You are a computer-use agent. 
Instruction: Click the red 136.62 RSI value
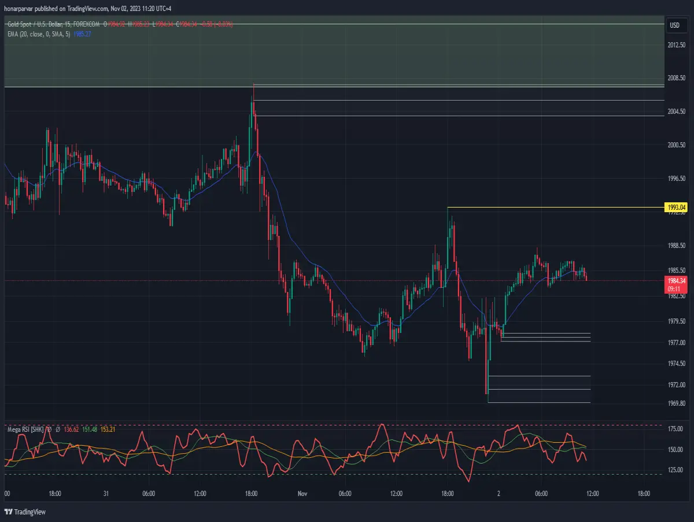(71, 429)
